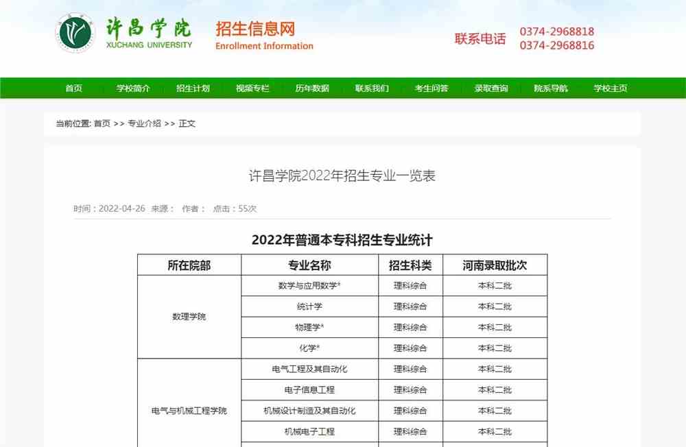Click 联系我们 in the navigation bar
This screenshot has height=447, width=686.
pyautogui.click(x=372, y=88)
